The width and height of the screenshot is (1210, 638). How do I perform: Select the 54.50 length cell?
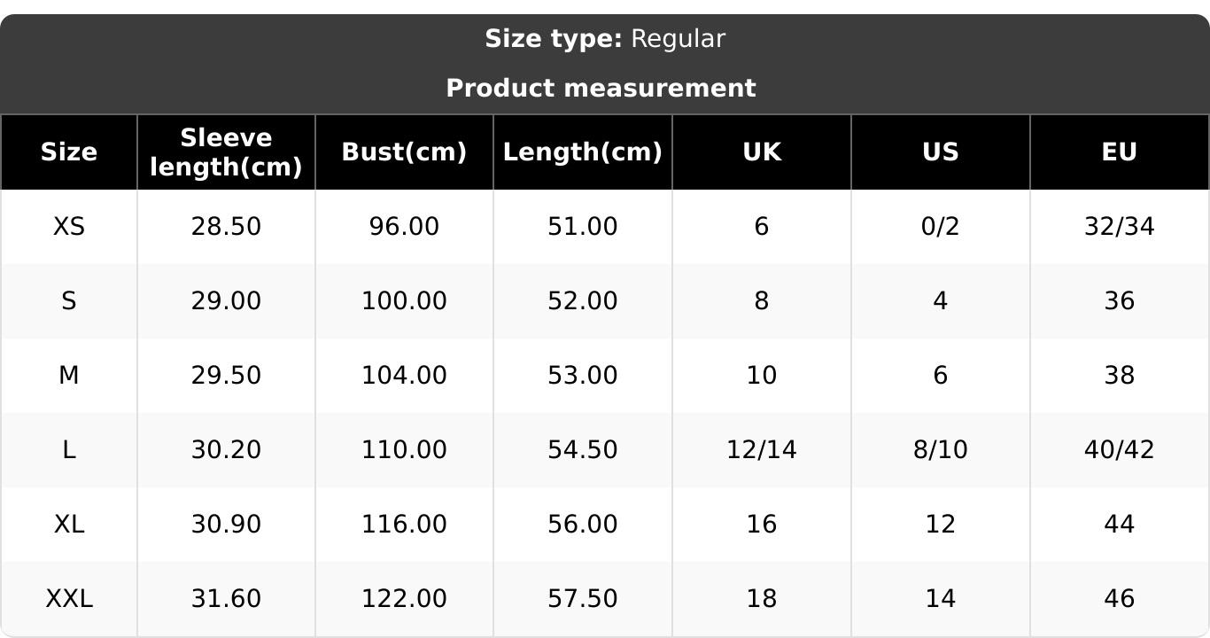click(x=582, y=450)
